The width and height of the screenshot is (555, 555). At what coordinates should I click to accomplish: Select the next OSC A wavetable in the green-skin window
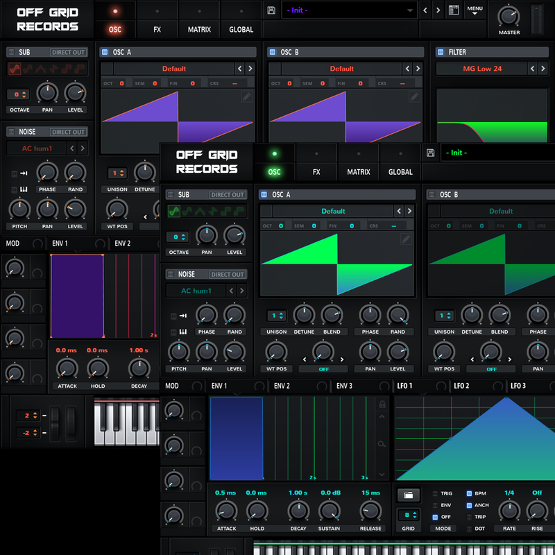[409, 211]
